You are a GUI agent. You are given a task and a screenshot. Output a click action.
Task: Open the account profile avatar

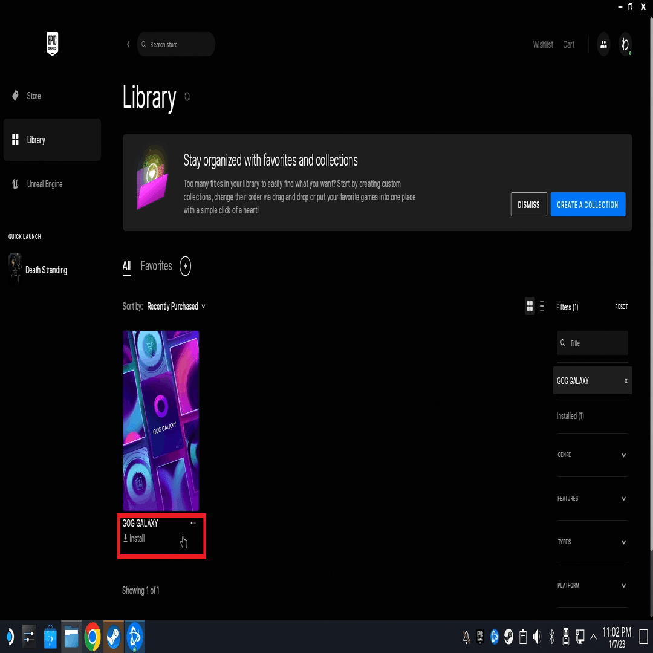pyautogui.click(x=625, y=44)
